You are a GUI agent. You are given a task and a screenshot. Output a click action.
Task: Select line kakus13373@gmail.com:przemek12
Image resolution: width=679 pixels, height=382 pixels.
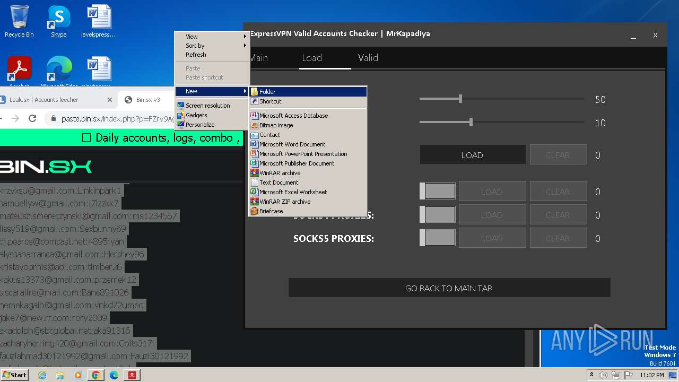pos(68,280)
